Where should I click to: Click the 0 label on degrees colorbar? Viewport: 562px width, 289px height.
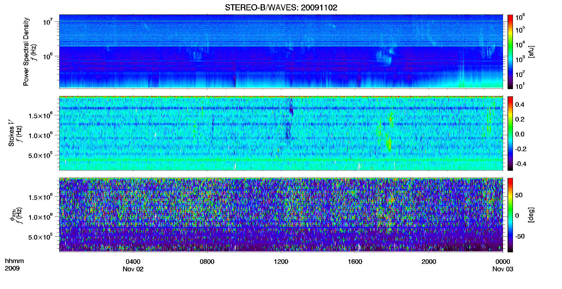tap(517, 216)
